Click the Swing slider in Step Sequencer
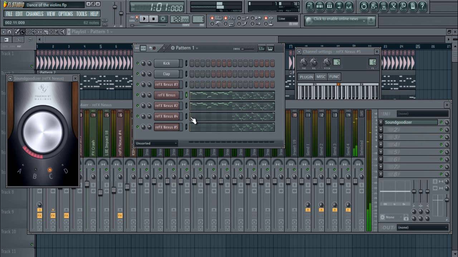 (248, 49)
